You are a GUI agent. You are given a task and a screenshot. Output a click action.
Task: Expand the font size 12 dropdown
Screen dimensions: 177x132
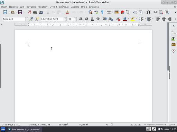click(x=75, y=19)
